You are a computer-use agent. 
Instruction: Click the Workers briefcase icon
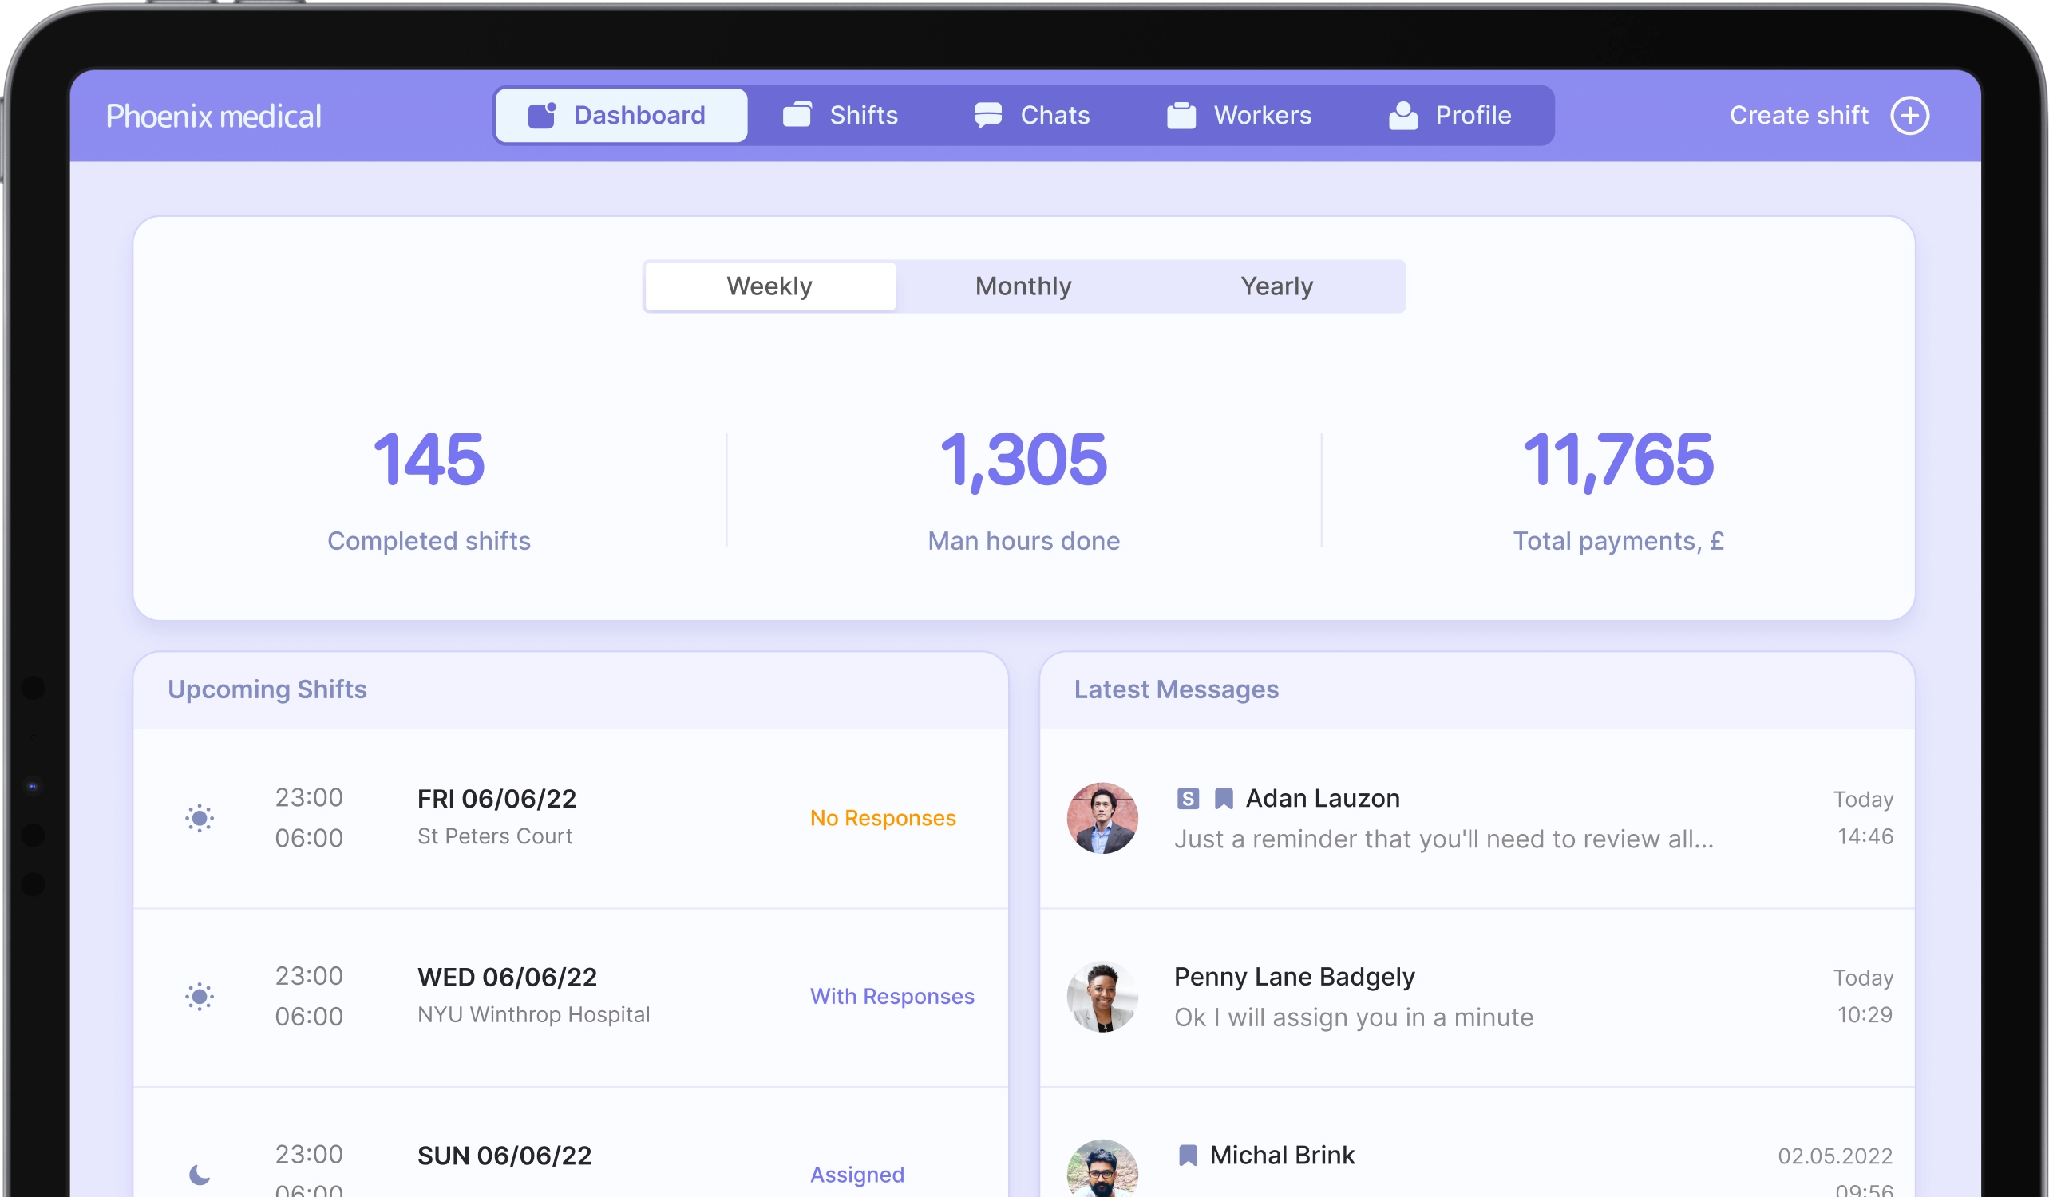(x=1181, y=115)
